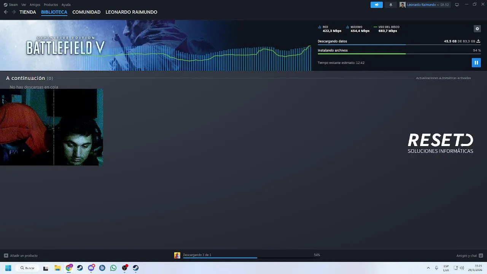Click the RED 422,3 Mbps stat
Viewport: 487px width, 274px height.
point(330,29)
